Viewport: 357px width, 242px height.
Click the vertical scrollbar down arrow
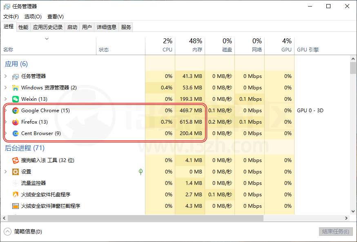pyautogui.click(x=353, y=211)
